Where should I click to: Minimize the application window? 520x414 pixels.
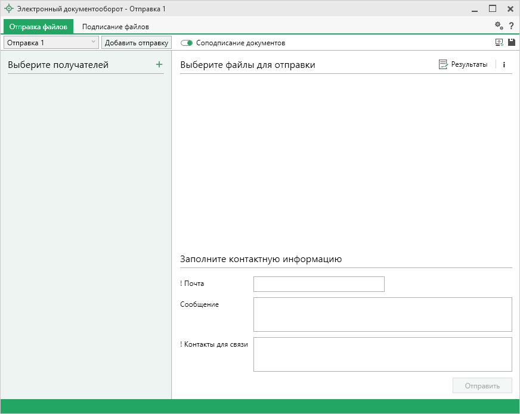pyautogui.click(x=475, y=10)
